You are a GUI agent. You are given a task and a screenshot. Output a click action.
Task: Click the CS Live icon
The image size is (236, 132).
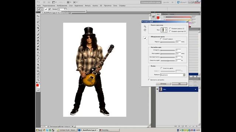(x=178, y=2)
